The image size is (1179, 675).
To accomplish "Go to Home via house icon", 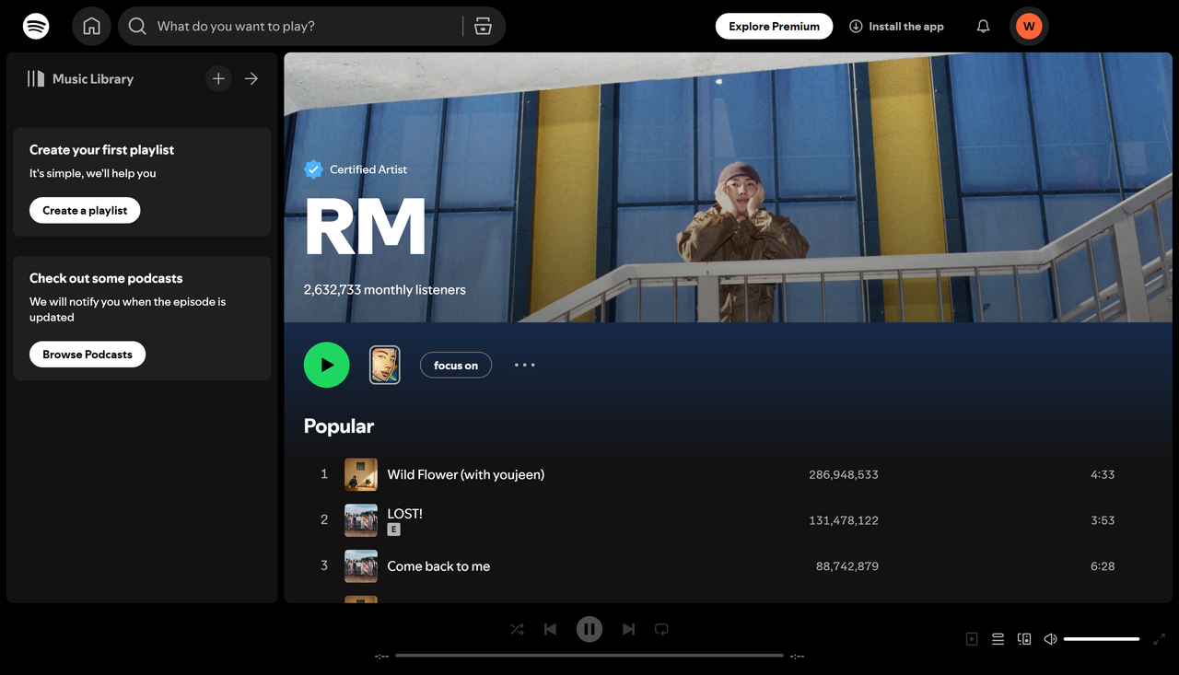I will click(91, 27).
